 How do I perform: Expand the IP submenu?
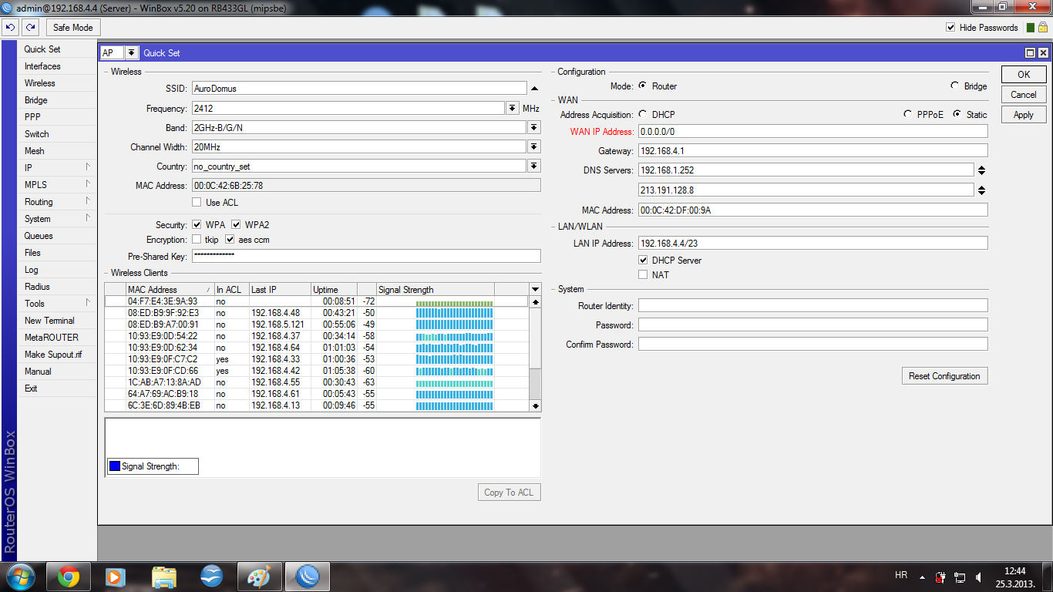[x=58, y=168]
